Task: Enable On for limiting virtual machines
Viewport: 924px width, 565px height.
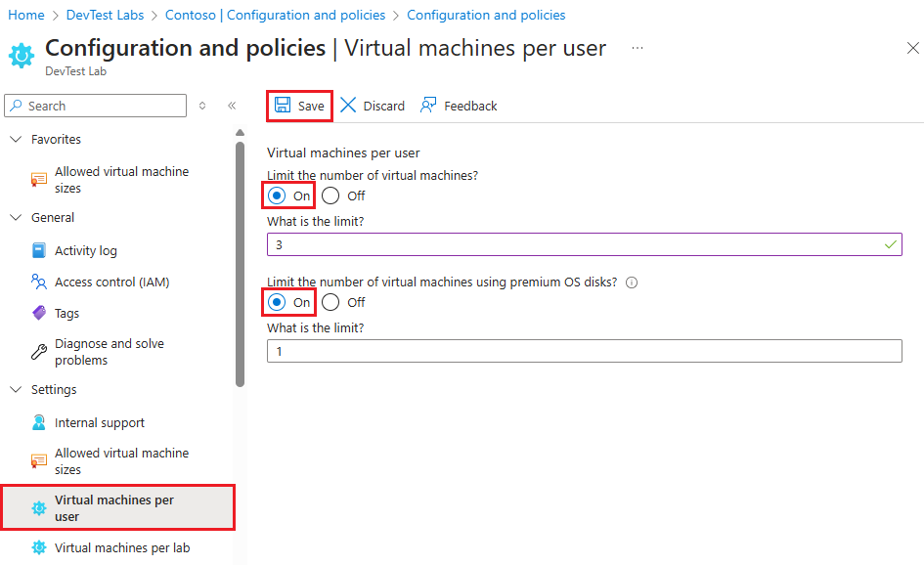Action: (x=275, y=196)
